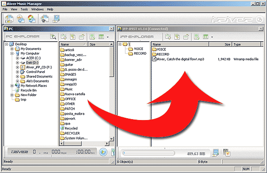Open the Tools menu

[24, 9]
